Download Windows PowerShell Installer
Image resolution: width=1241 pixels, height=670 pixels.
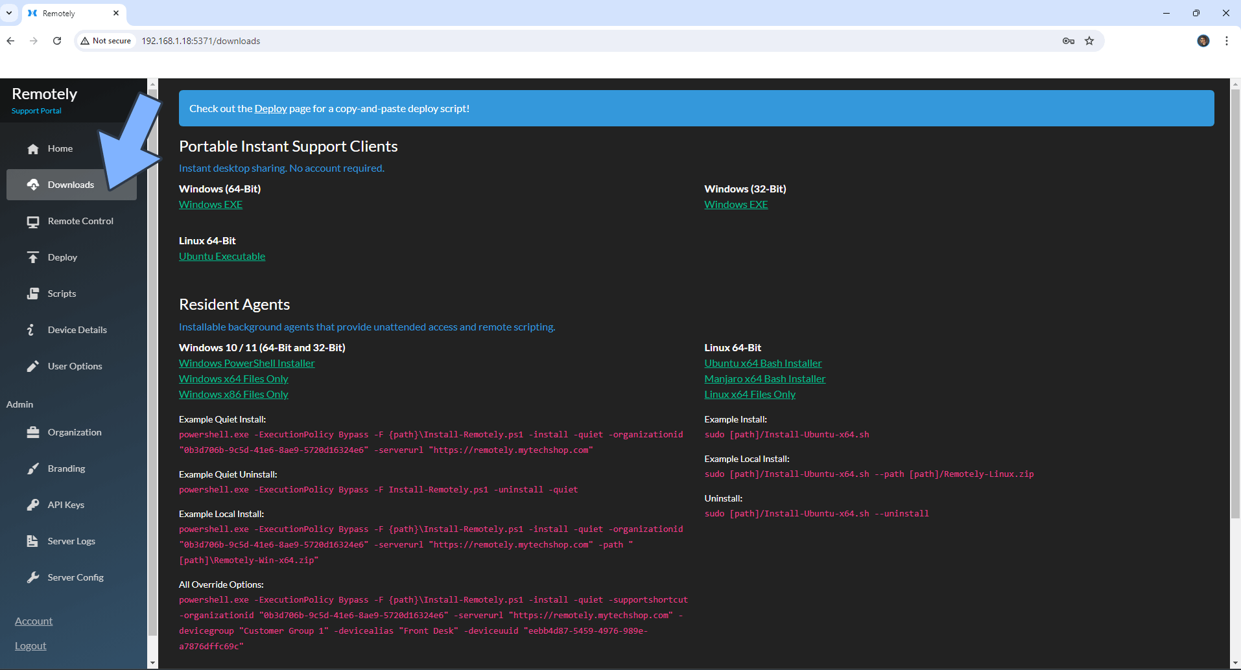247,363
